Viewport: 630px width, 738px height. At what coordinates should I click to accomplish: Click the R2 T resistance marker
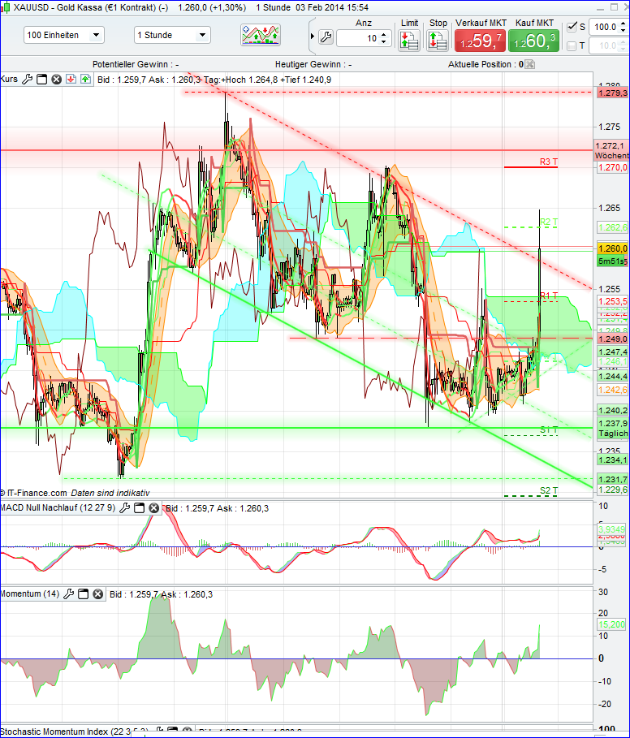point(549,222)
